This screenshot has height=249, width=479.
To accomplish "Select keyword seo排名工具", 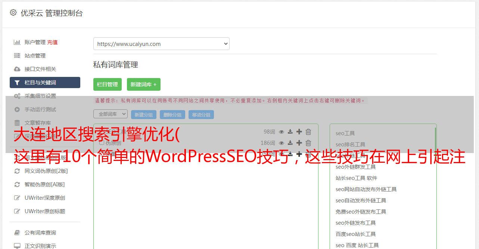I will coord(351,144).
